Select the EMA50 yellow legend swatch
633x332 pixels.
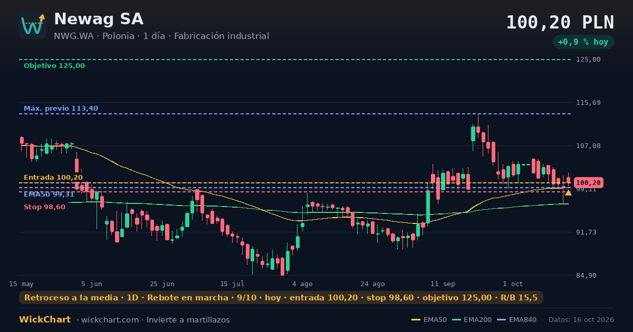[416, 320]
